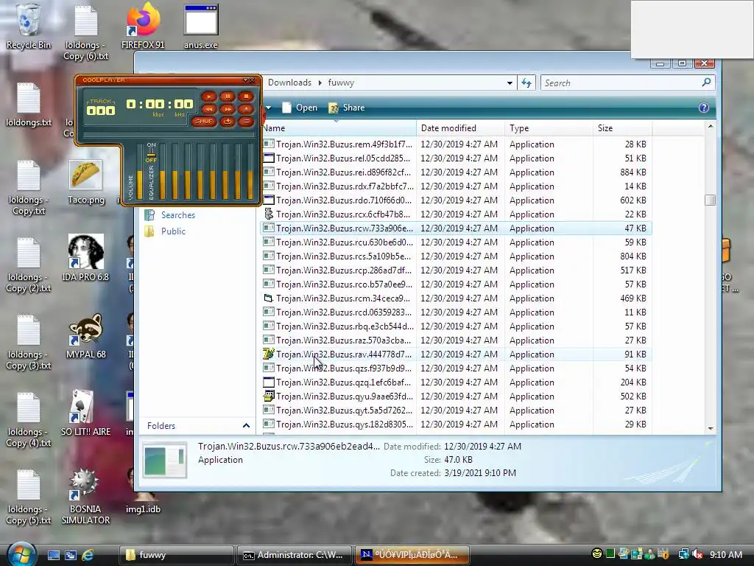This screenshot has width=754, height=566.
Task: Select the Trojan.Win32.Buzus.qzq file icon
Action: point(268,382)
